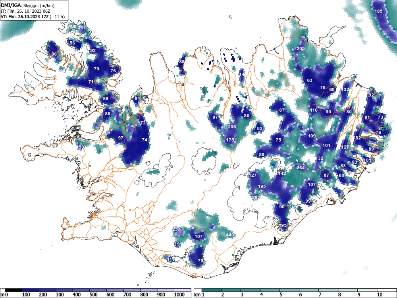
Task: Click the visibility value '83' in the east
Action: coord(343,166)
